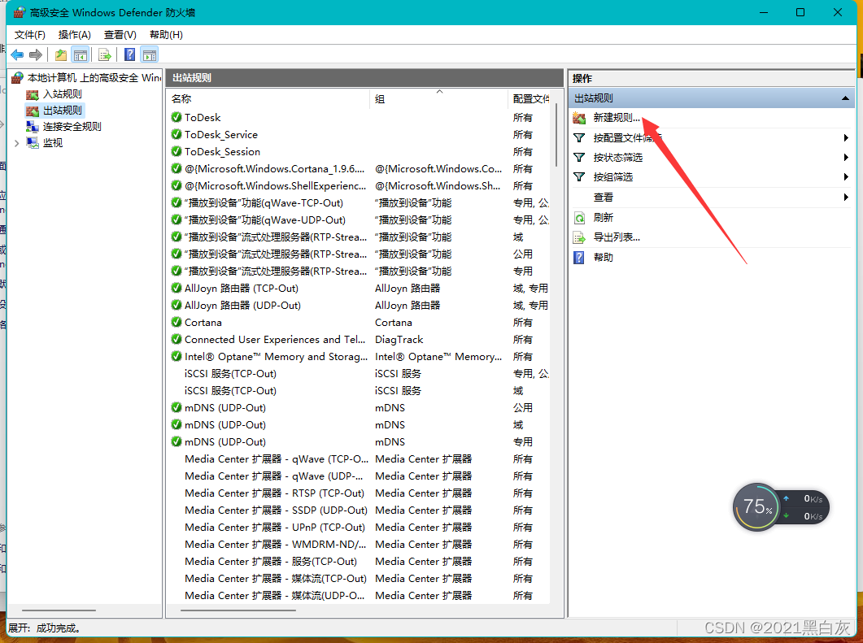Viewport: 863px width, 643px height.
Task: Collapse the 出站规则 actions section
Action: [845, 98]
